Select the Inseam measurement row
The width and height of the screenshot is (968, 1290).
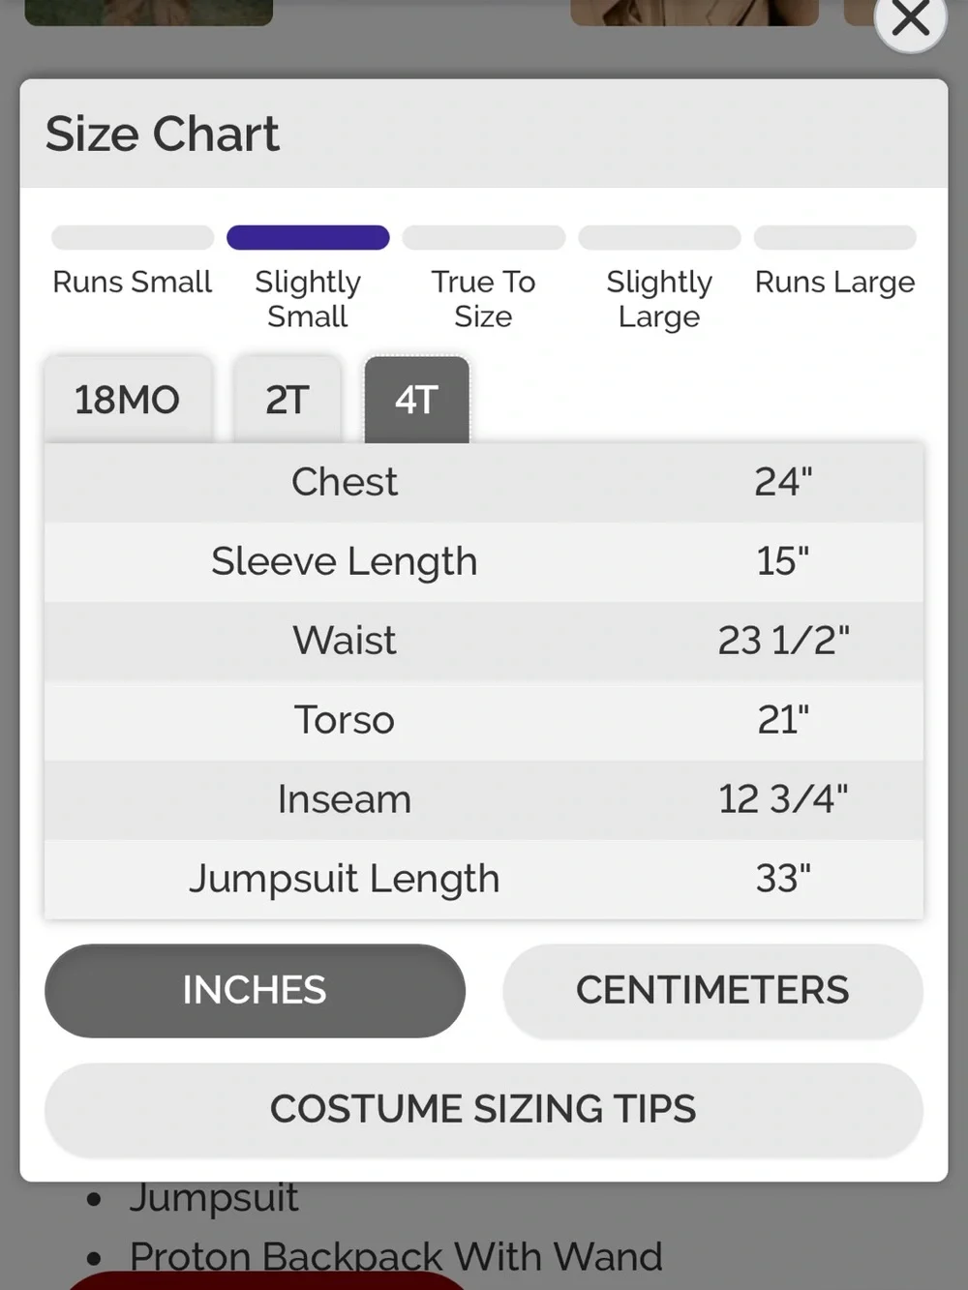click(484, 799)
